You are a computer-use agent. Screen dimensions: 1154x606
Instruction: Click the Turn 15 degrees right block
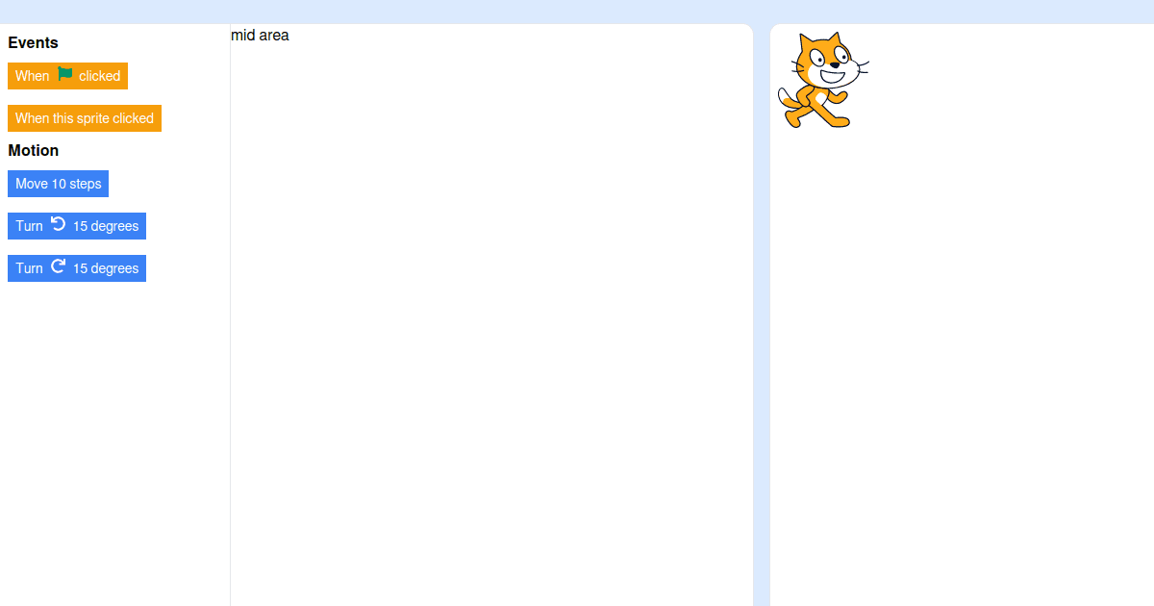coord(77,267)
